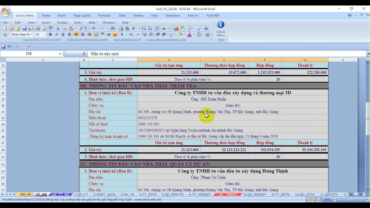Switch to the Developer ribbon tab
This screenshot has width=370, height=208.
click(173, 16)
